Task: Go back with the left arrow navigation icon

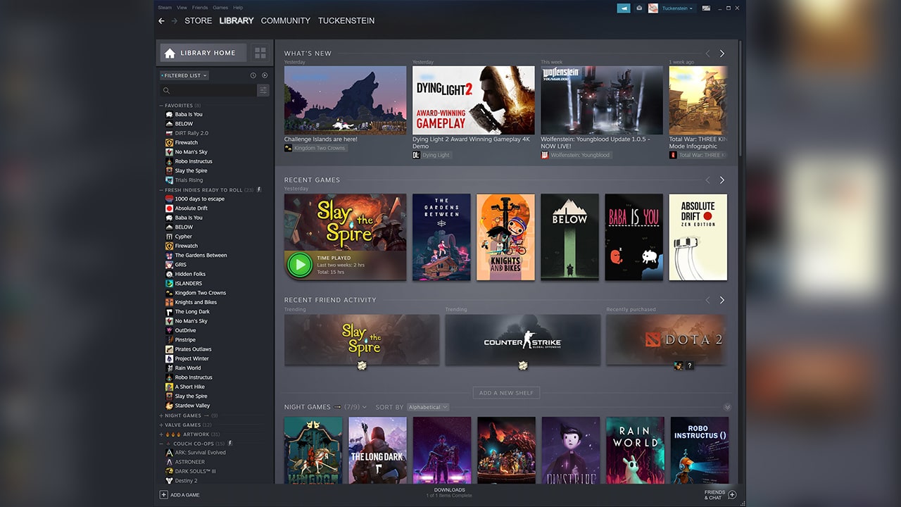Action: [x=161, y=21]
